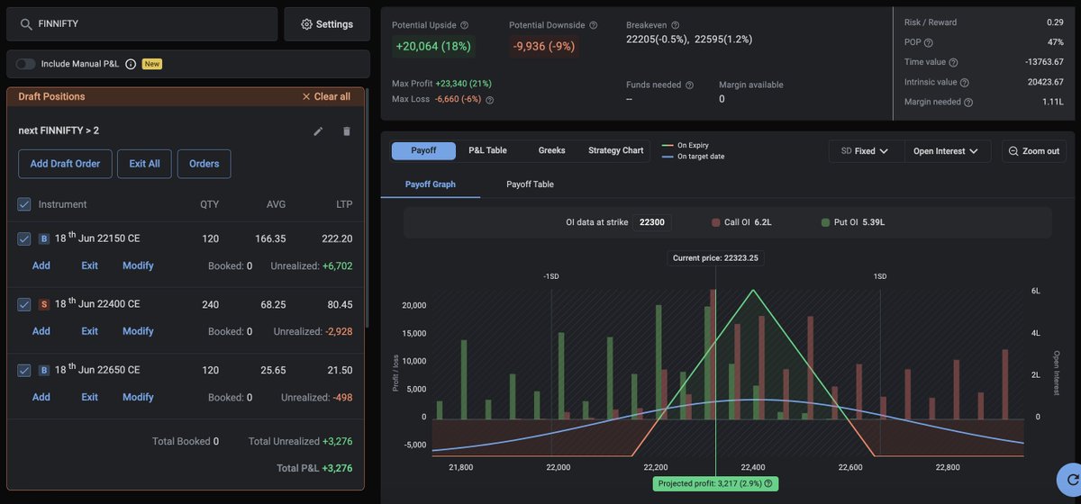The image size is (1081, 504).
Task: Open the Orders button
Action: point(204,164)
